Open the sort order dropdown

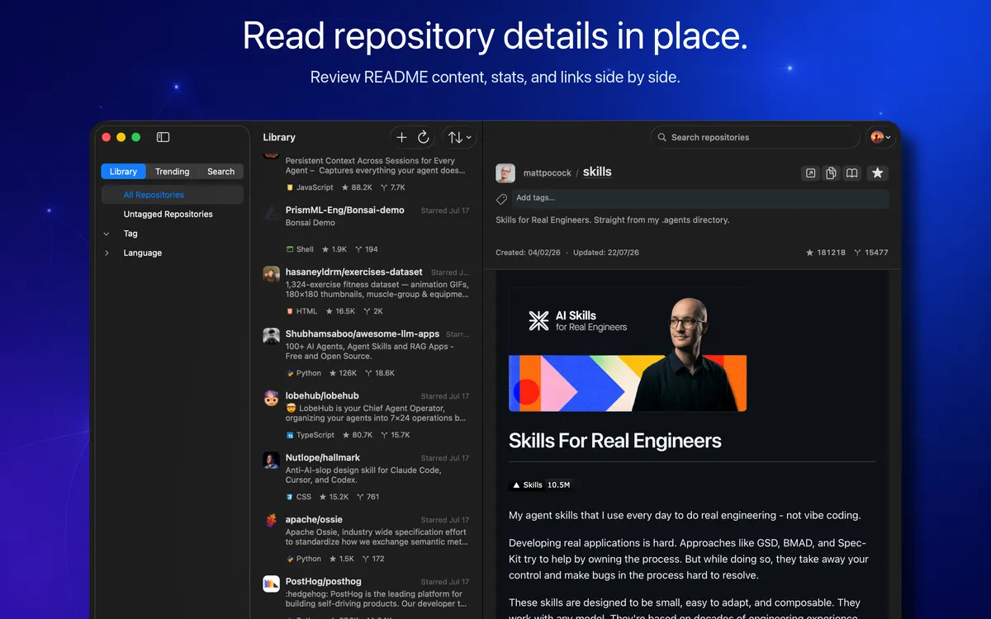[x=459, y=138]
